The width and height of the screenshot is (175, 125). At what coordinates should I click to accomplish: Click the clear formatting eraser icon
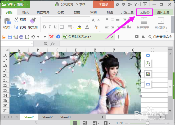point(96,27)
